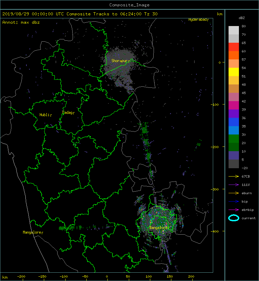259x281 pixels.
Task: Click the magenta eb+bip arrow in legend
Action: click(234, 210)
